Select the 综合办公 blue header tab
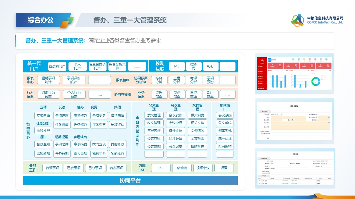 click(x=40, y=20)
